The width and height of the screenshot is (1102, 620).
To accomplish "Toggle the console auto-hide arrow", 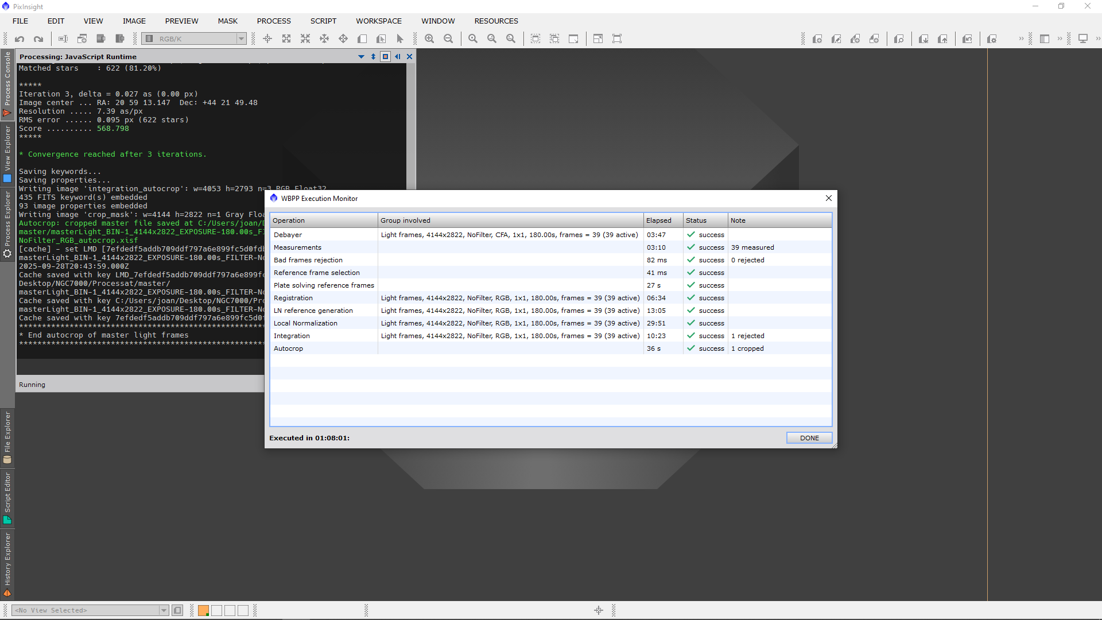I will click(x=397, y=56).
